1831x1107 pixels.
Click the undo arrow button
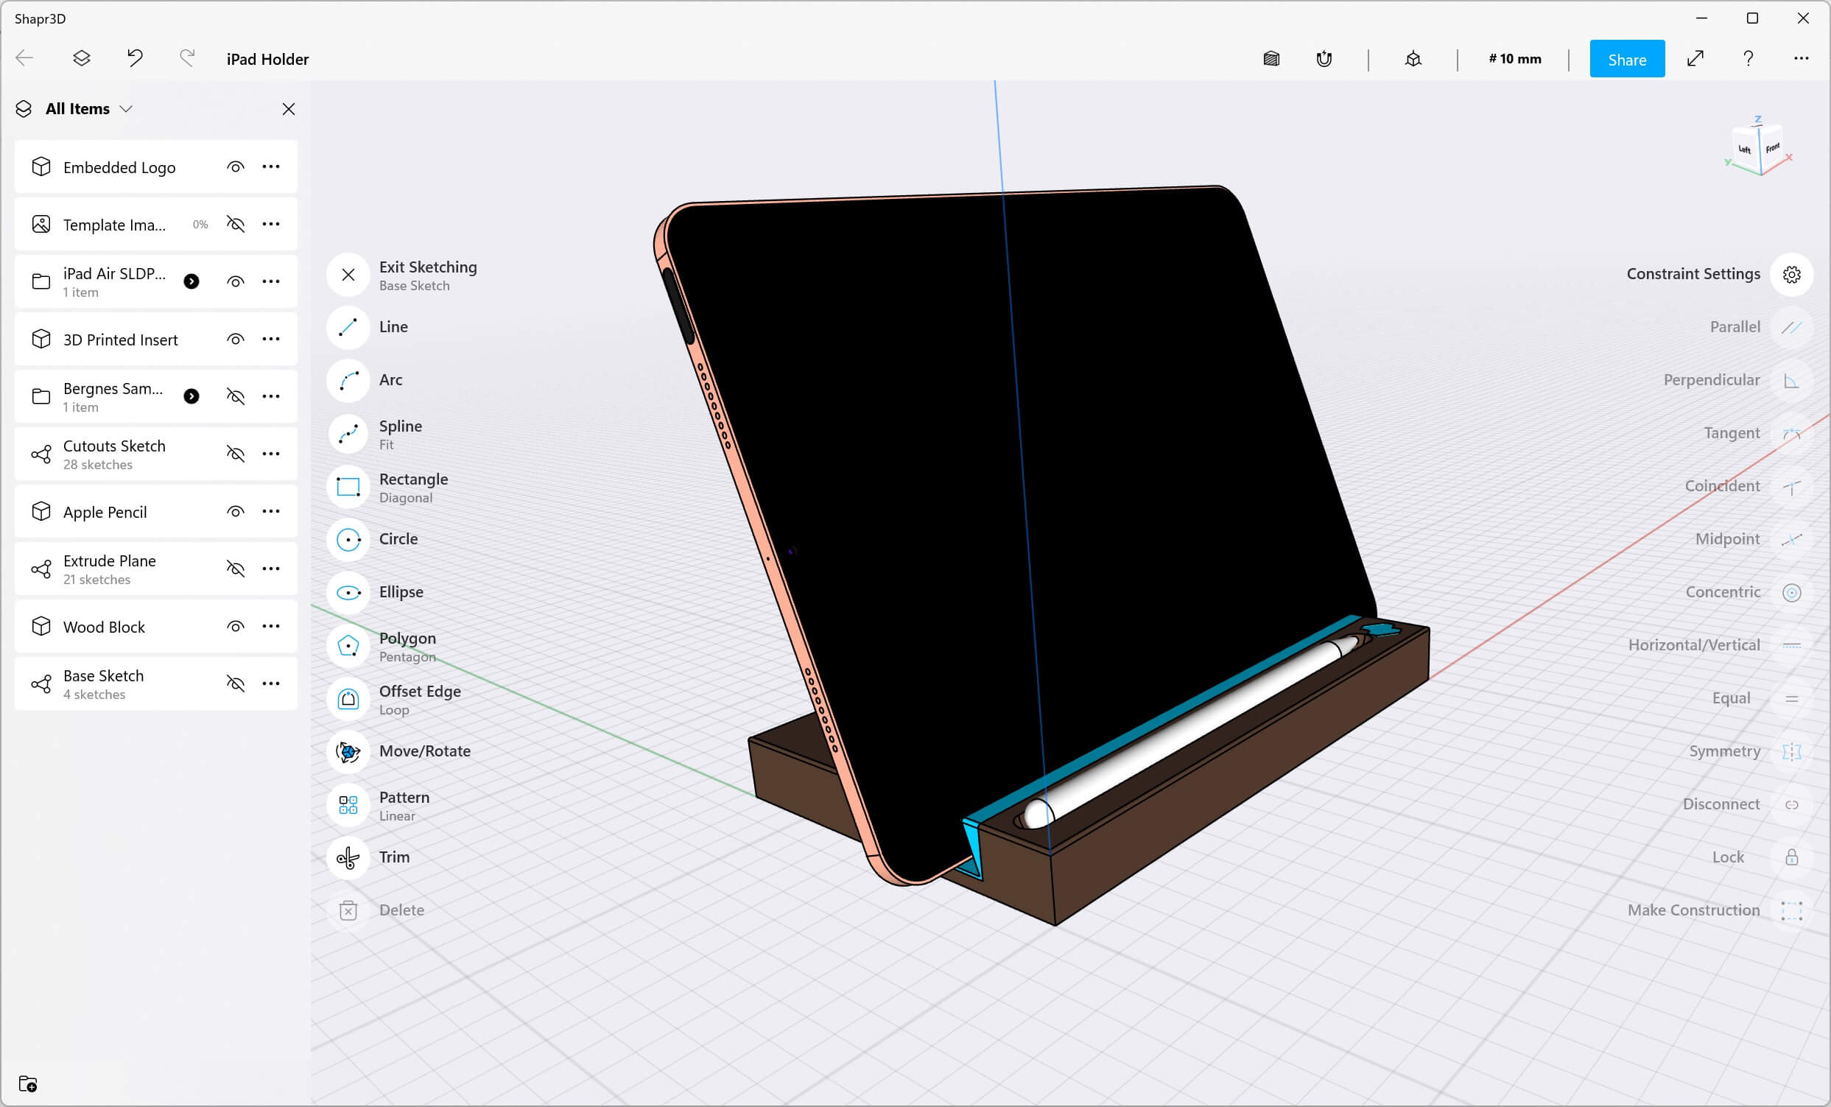135,59
